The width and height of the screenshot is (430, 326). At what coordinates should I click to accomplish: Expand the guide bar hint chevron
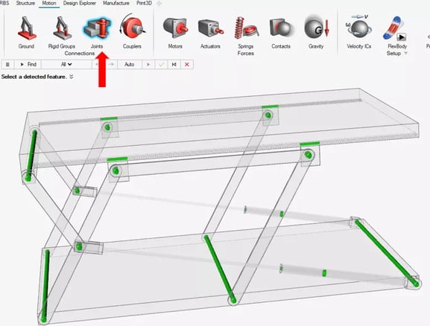click(72, 77)
